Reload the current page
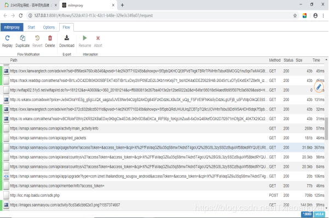The image size is (329, 218). coord(21,15)
